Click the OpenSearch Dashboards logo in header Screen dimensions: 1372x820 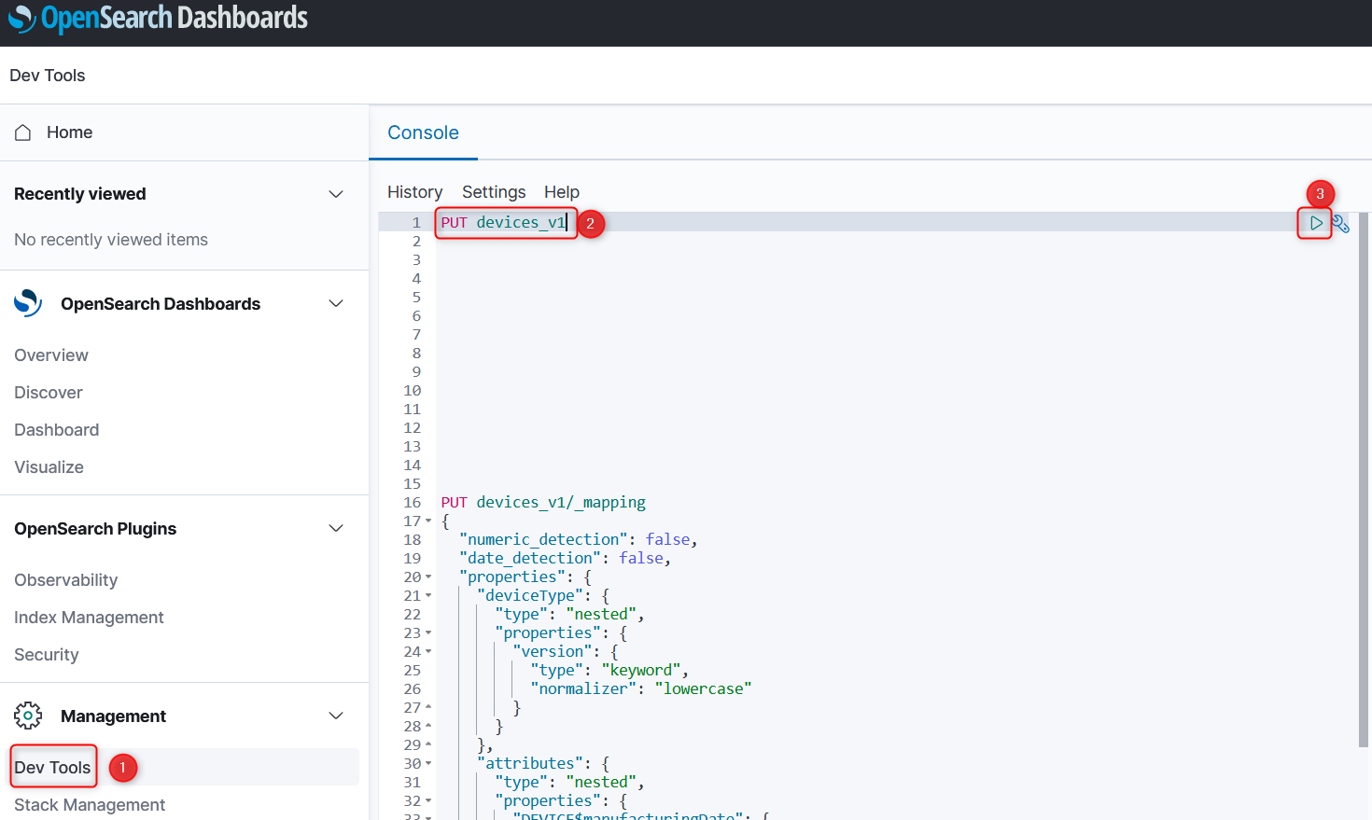click(x=158, y=19)
